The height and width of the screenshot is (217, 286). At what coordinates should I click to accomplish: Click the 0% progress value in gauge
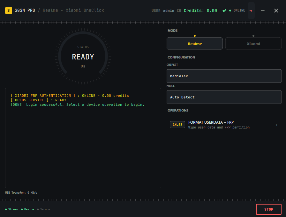click(x=83, y=66)
